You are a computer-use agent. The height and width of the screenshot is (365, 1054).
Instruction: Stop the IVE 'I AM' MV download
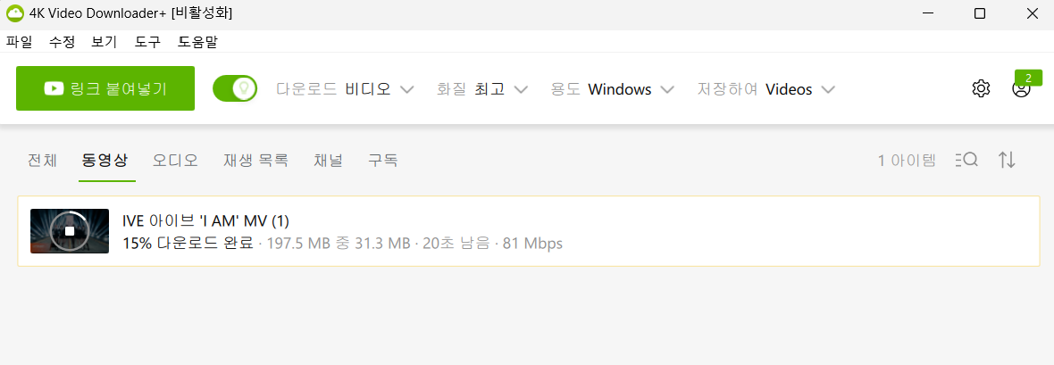pyautogui.click(x=70, y=230)
